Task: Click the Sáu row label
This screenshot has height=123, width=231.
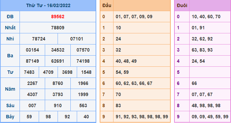Action: point(10,105)
